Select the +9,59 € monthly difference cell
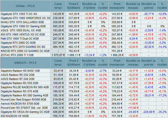 point(133,55)
